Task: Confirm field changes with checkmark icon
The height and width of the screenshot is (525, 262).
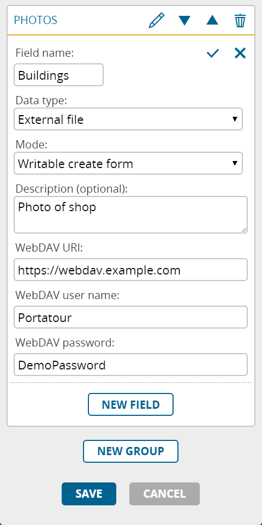Action: point(213,53)
